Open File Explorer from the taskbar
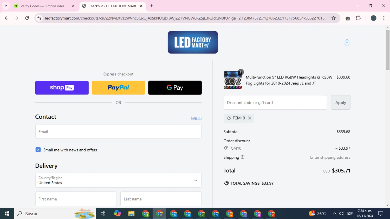Viewport: 390px width, 219px height. click(x=131, y=214)
